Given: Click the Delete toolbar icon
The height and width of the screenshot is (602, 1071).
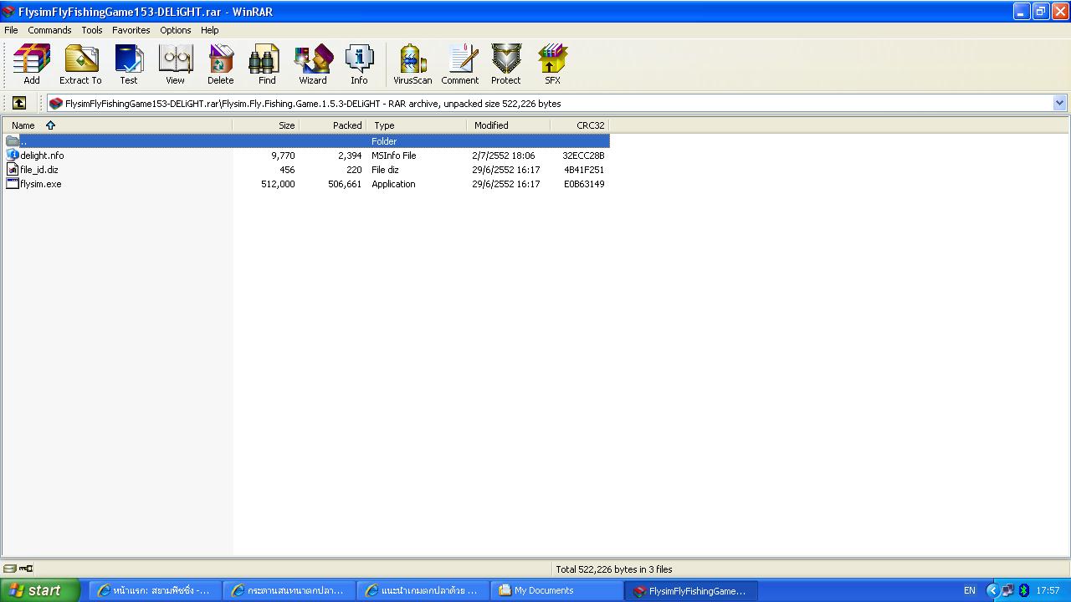Looking at the screenshot, I should [221, 64].
